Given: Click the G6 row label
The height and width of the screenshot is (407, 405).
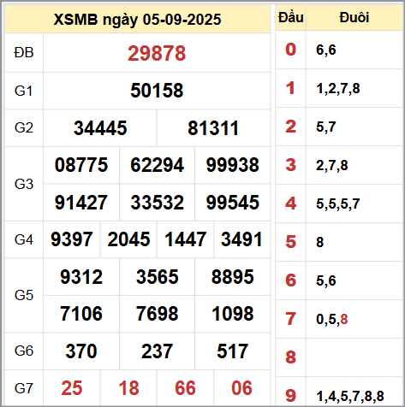Looking at the screenshot, I should (24, 351).
